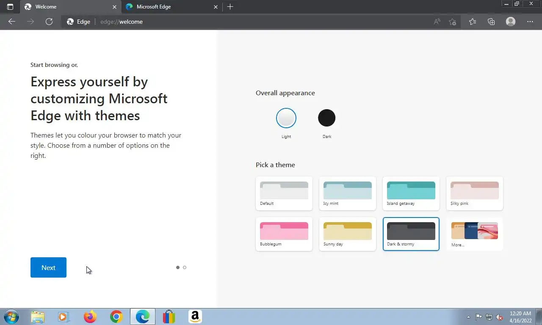Open More... themes tile
The width and height of the screenshot is (542, 325).
(475, 234)
